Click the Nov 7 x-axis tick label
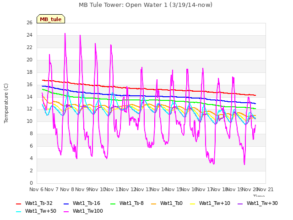 click(x=51, y=189)
